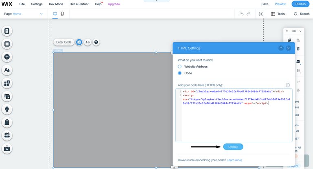The width and height of the screenshot is (313, 169).
Task: Open the Background sidebar icon
Action: point(7,44)
